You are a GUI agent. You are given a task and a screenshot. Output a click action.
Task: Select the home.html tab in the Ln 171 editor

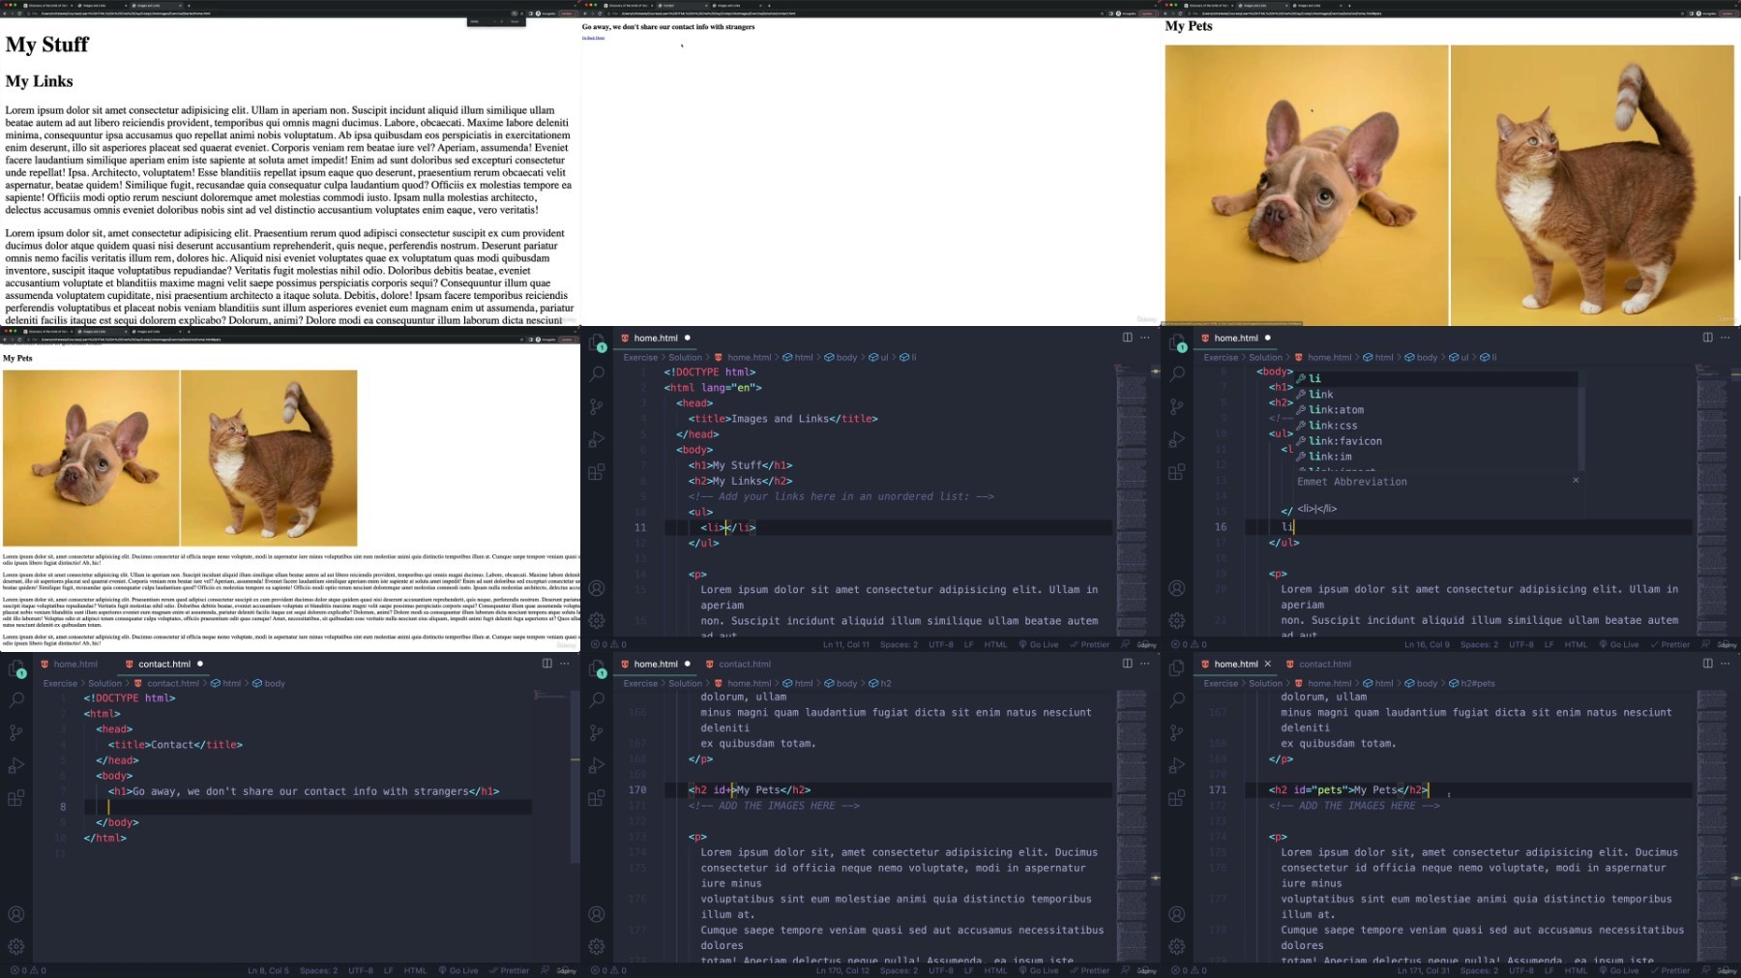tap(1235, 664)
